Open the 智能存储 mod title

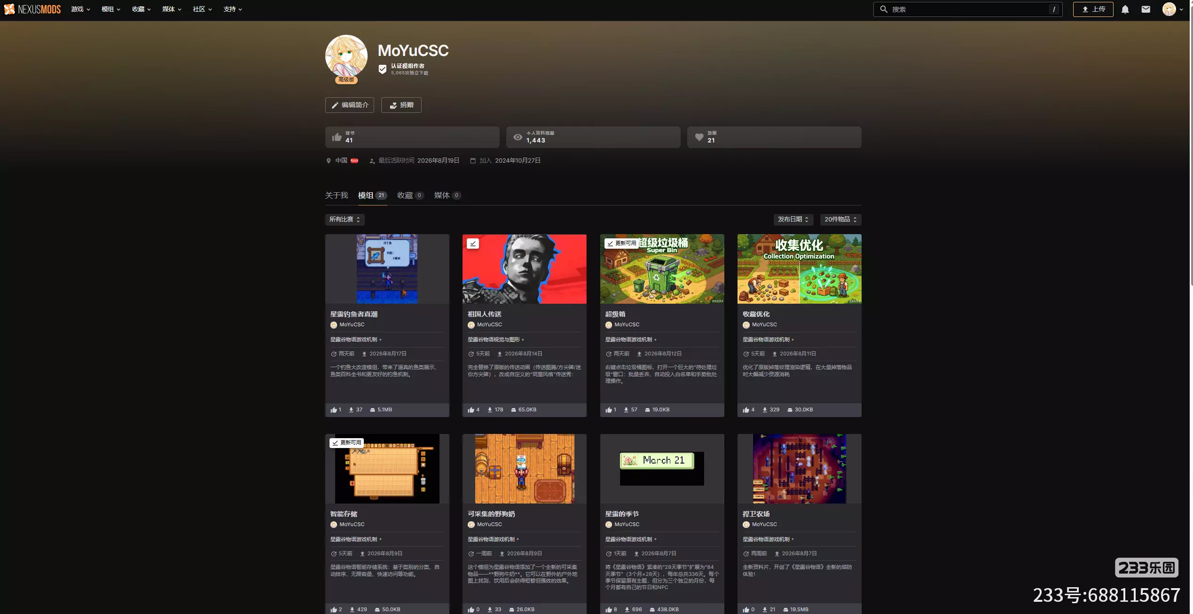point(344,514)
